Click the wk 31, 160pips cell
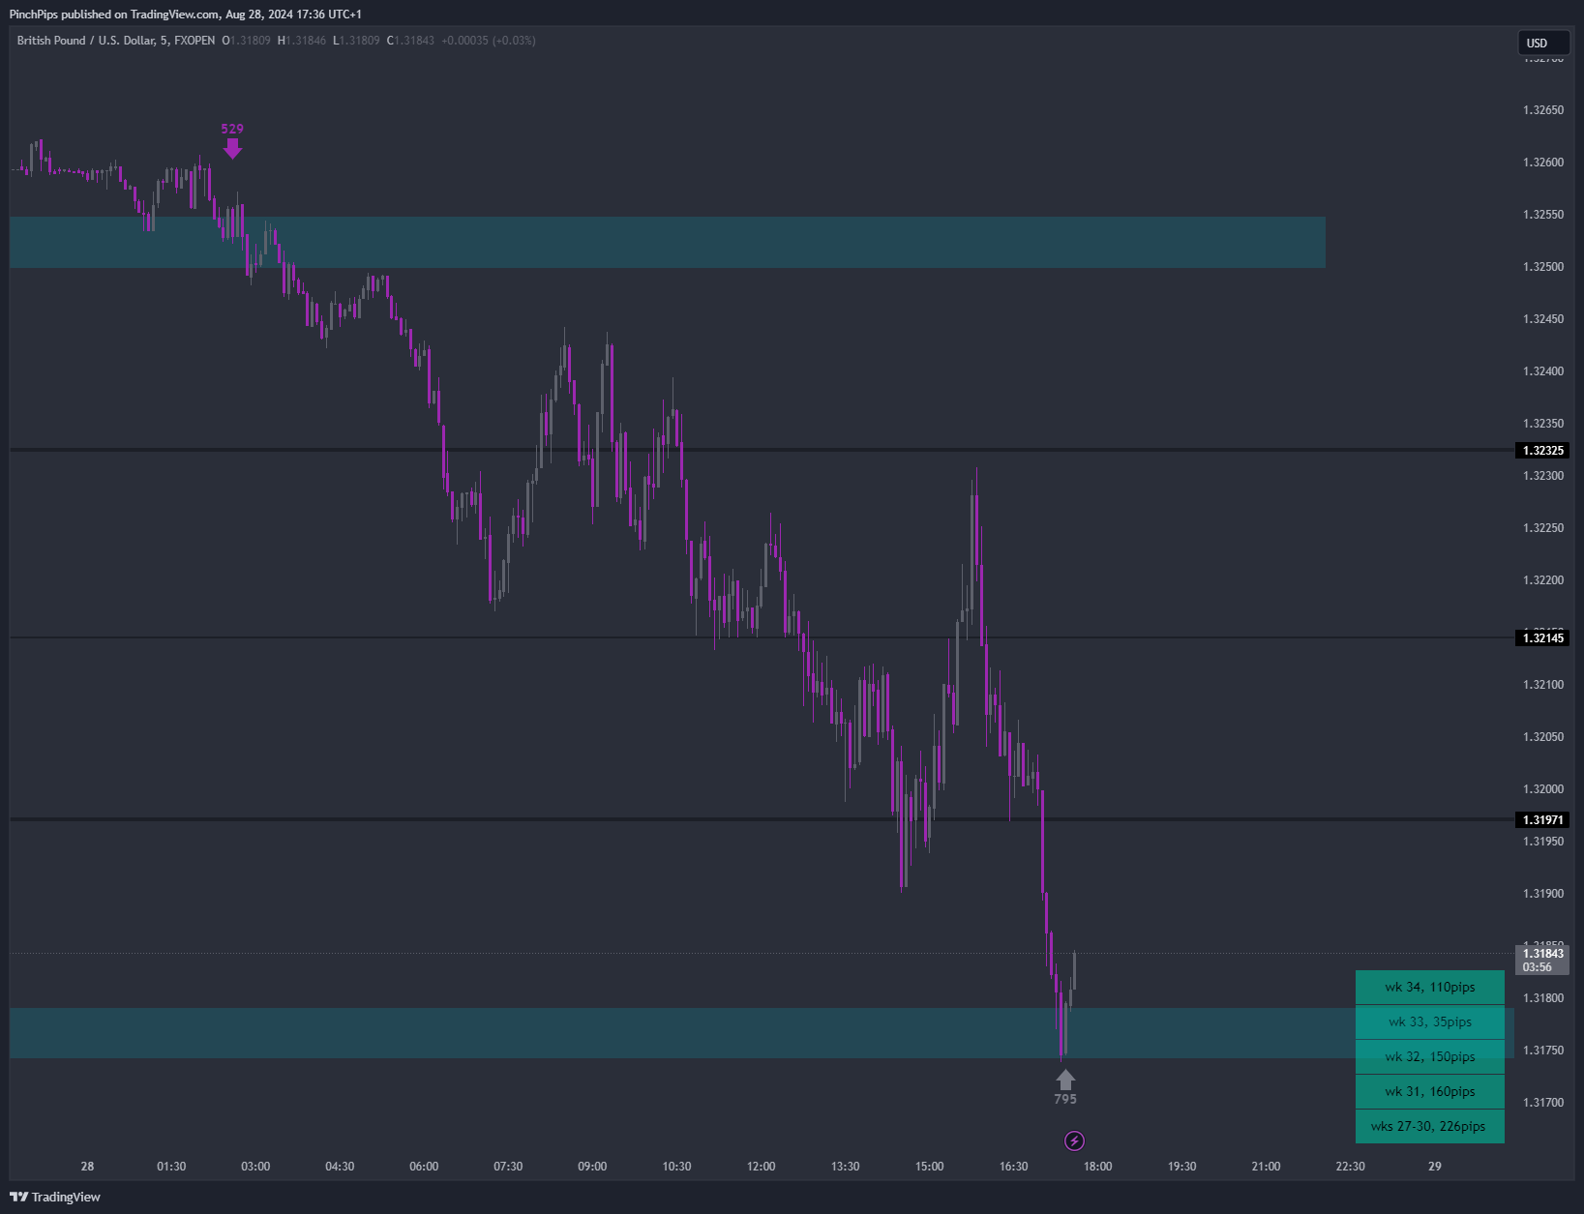1584x1214 pixels. tap(1430, 1092)
